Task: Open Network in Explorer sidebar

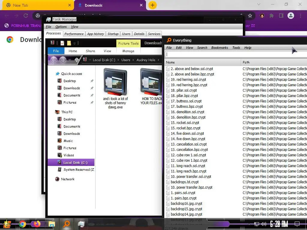Action: (x=65, y=179)
